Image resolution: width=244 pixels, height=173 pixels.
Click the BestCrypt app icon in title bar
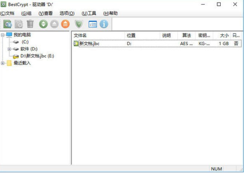click(x=3, y=4)
